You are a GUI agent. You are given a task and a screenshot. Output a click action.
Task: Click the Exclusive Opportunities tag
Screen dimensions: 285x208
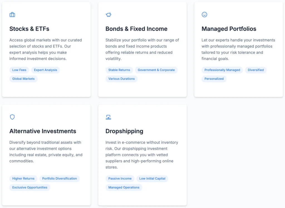(x=30, y=187)
